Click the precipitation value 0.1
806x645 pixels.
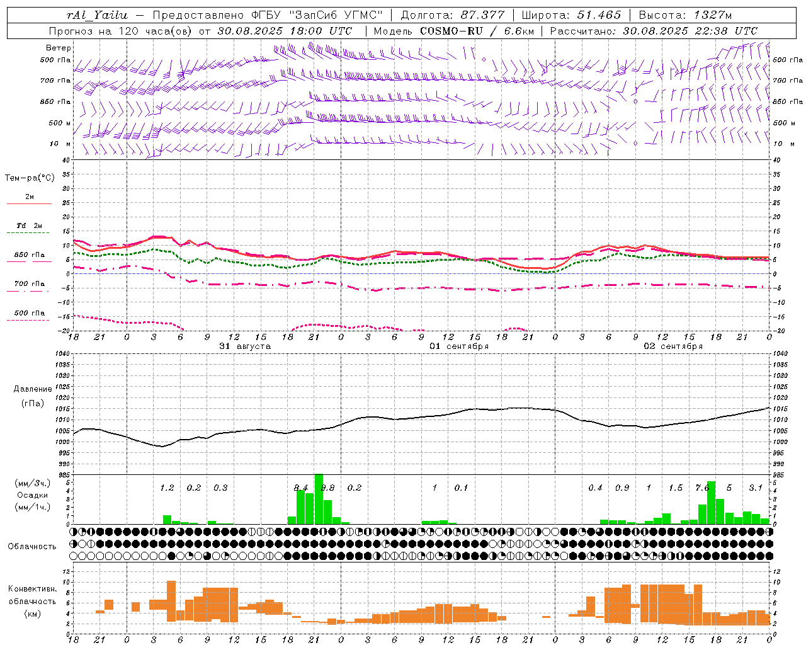pos(462,488)
